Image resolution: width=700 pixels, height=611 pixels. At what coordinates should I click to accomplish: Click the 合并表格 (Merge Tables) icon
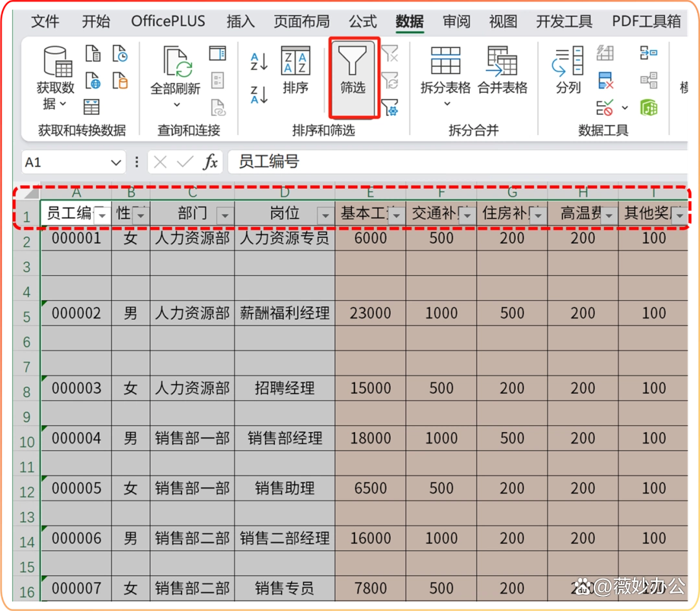(x=503, y=71)
